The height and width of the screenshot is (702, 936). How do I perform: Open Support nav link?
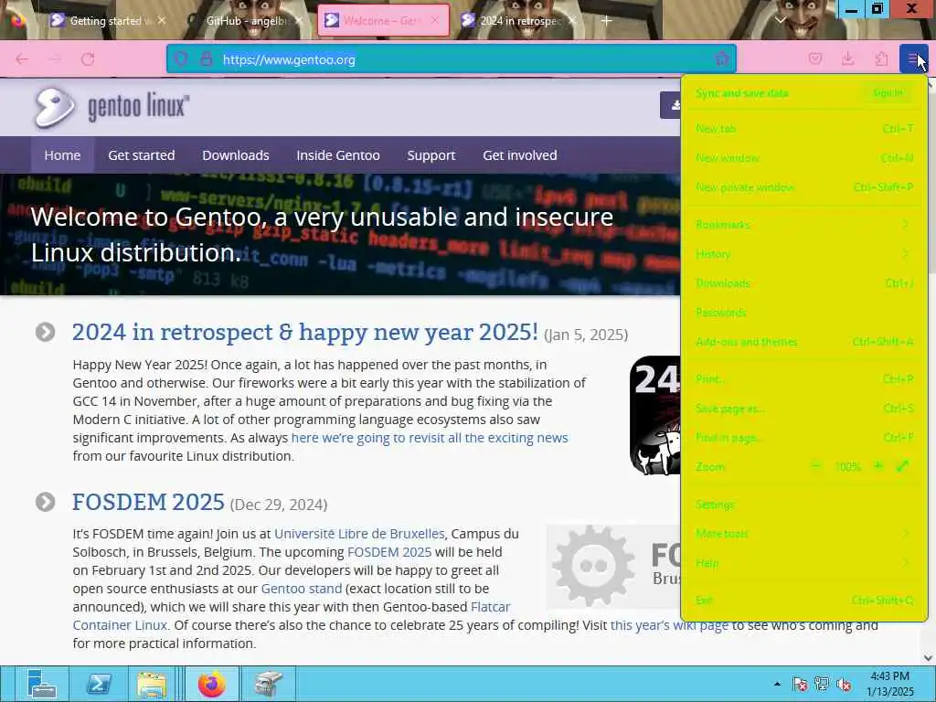[431, 155]
